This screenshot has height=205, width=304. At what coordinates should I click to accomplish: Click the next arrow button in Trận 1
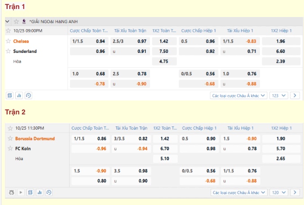coord(295,96)
